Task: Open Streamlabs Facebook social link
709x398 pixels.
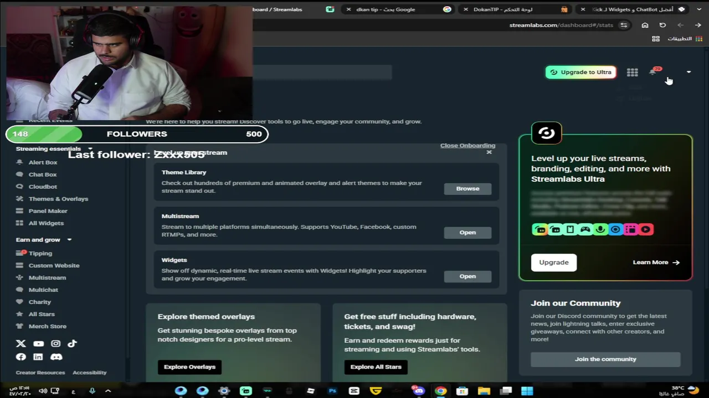Action: (x=21, y=357)
